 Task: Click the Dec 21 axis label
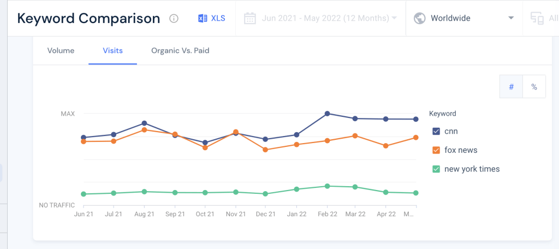click(x=265, y=214)
